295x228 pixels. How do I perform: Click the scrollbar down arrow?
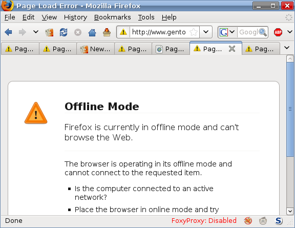[x=290, y=211]
